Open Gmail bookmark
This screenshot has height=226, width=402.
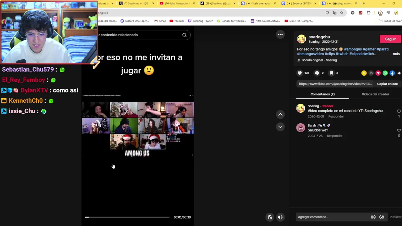coord(160,21)
